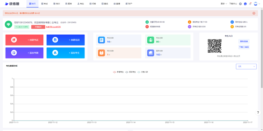
Task: Click the 快考题 logo
Action: point(12,4)
